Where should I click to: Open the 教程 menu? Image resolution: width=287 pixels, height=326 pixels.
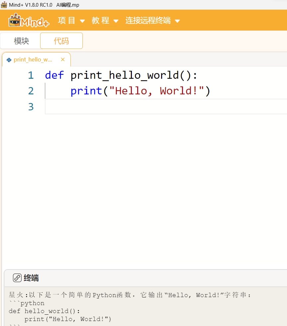(100, 21)
